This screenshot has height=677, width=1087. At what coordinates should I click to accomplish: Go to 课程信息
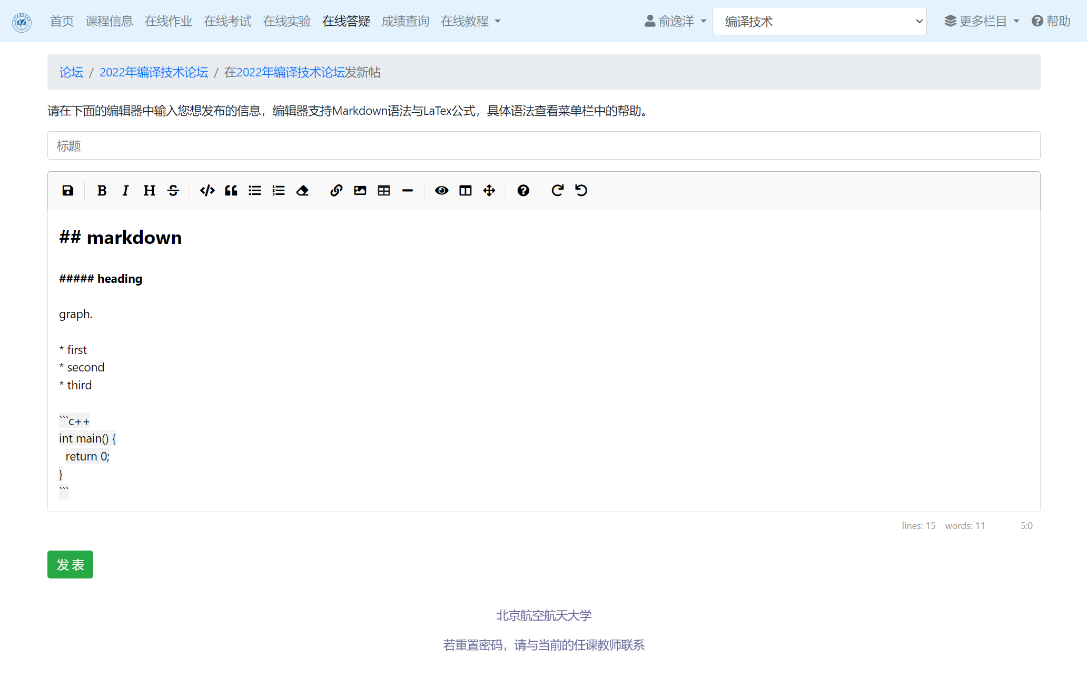(x=110, y=22)
